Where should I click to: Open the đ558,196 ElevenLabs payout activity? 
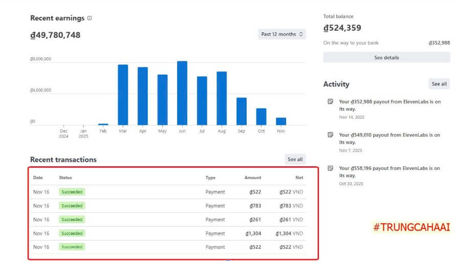tap(389, 171)
